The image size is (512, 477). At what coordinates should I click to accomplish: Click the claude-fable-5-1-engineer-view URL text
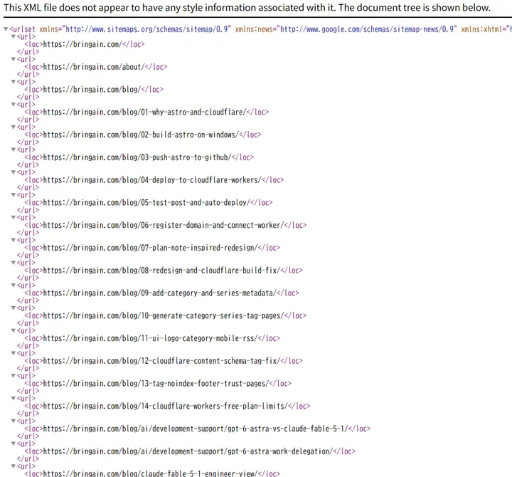pyautogui.click(x=150, y=473)
